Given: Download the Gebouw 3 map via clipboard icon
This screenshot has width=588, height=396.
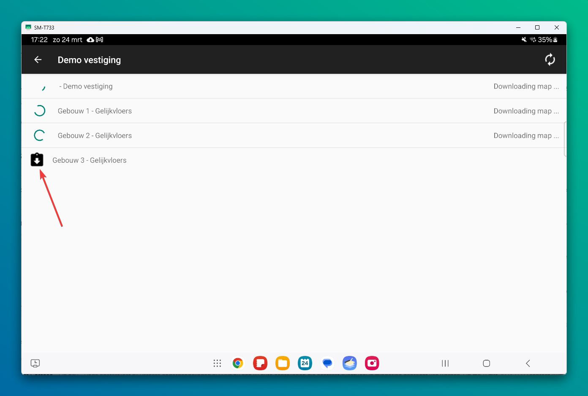Looking at the screenshot, I should [37, 160].
